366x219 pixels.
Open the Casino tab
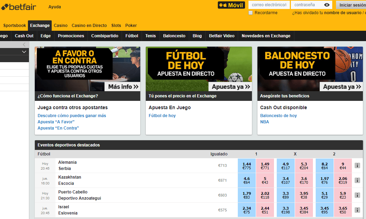[61, 26]
